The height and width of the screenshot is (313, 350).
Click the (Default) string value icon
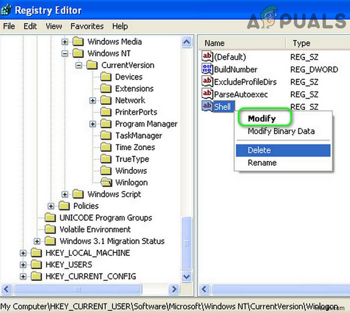coord(207,56)
